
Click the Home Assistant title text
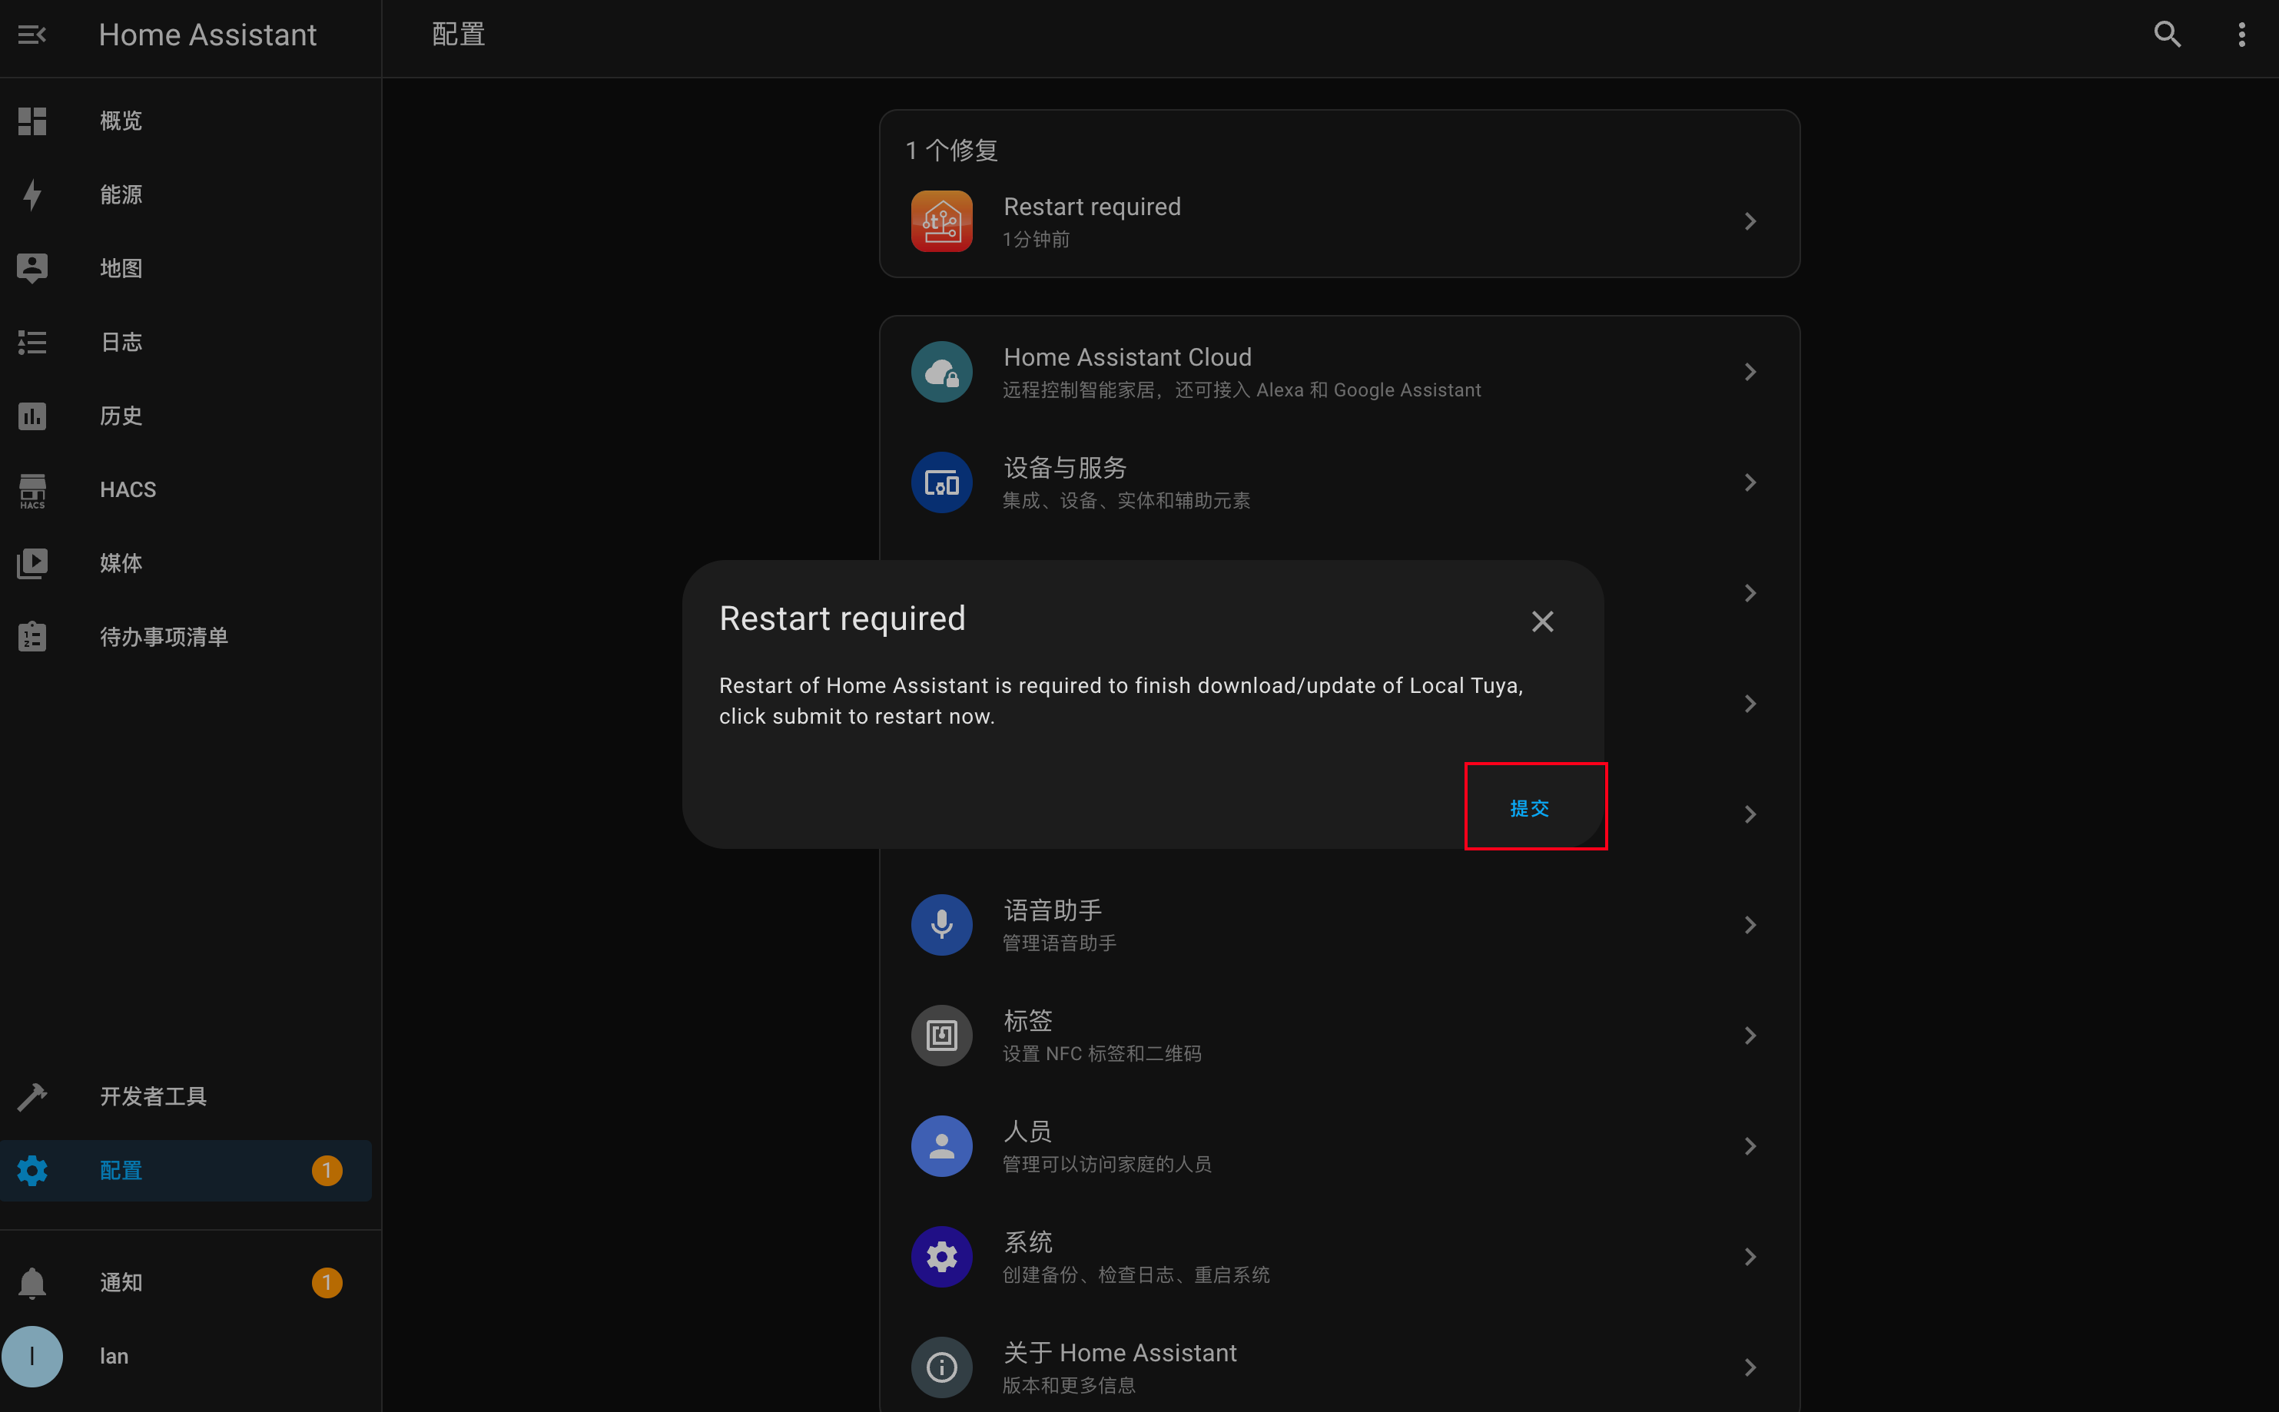(x=207, y=35)
